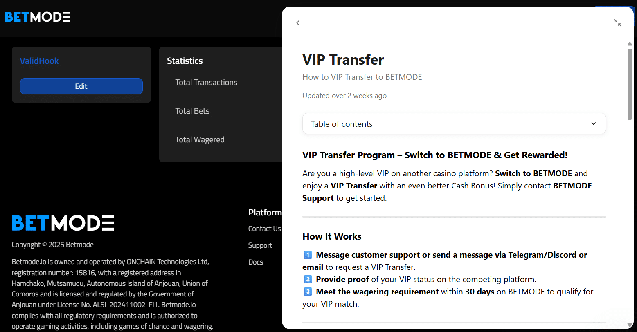This screenshot has width=637, height=332.
Task: Expand the Table of contents dropdown
Action: click(454, 124)
